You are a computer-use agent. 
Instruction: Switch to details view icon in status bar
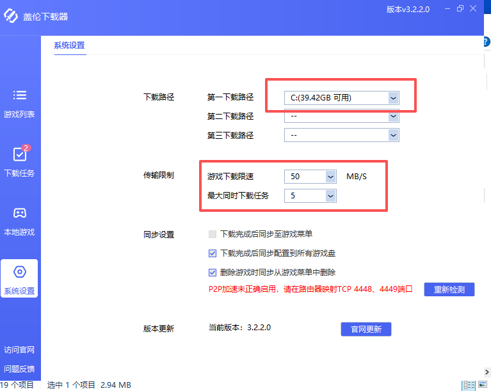click(x=469, y=385)
